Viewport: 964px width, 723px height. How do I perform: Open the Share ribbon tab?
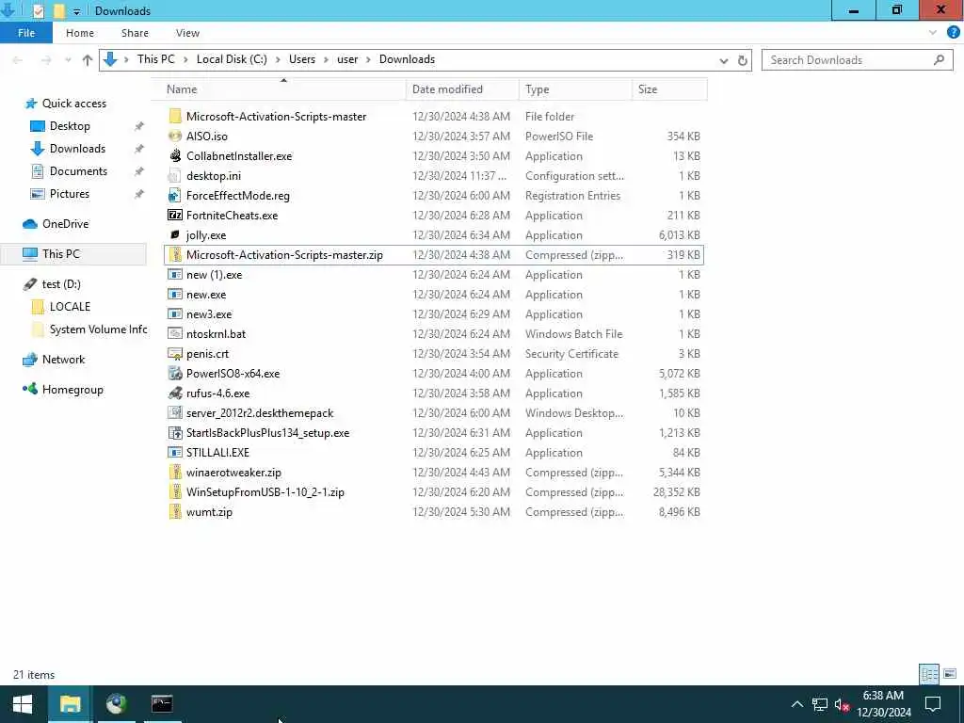point(135,33)
